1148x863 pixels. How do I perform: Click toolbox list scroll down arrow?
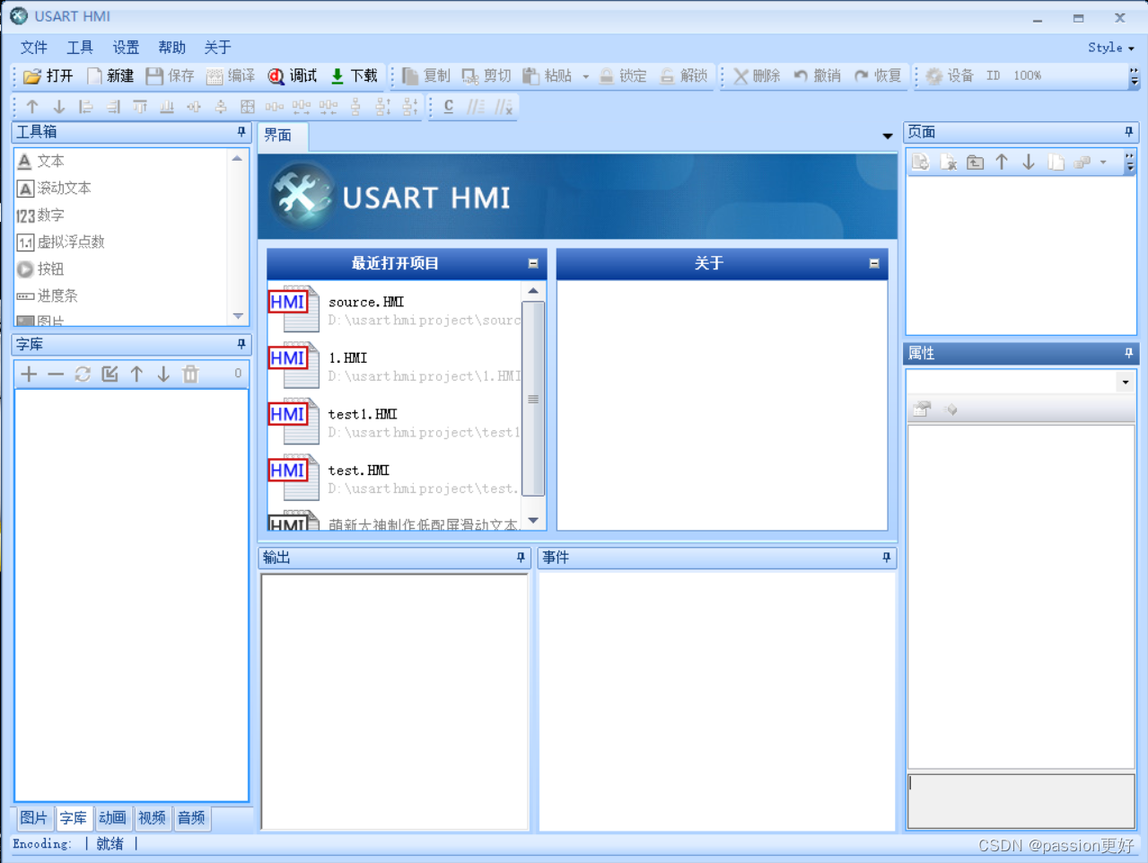point(238,316)
